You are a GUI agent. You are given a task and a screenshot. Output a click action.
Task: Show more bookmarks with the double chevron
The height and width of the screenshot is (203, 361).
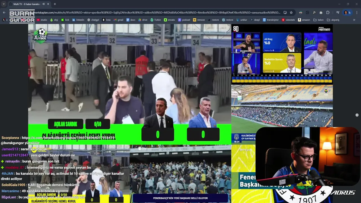[354, 20]
